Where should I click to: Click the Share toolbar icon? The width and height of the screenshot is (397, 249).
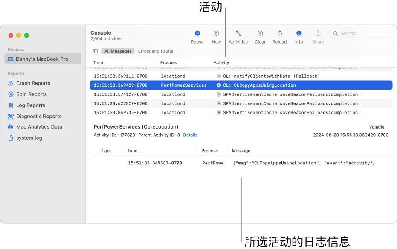pos(318,33)
